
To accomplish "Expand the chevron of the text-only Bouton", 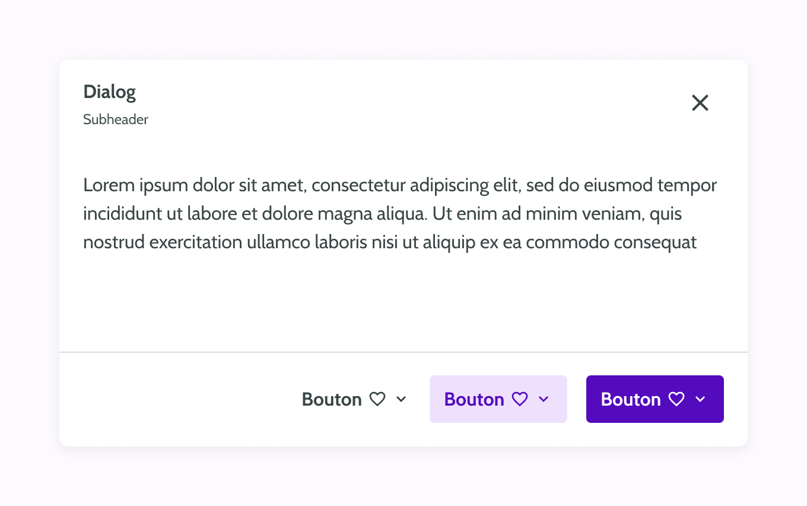I will 401,399.
